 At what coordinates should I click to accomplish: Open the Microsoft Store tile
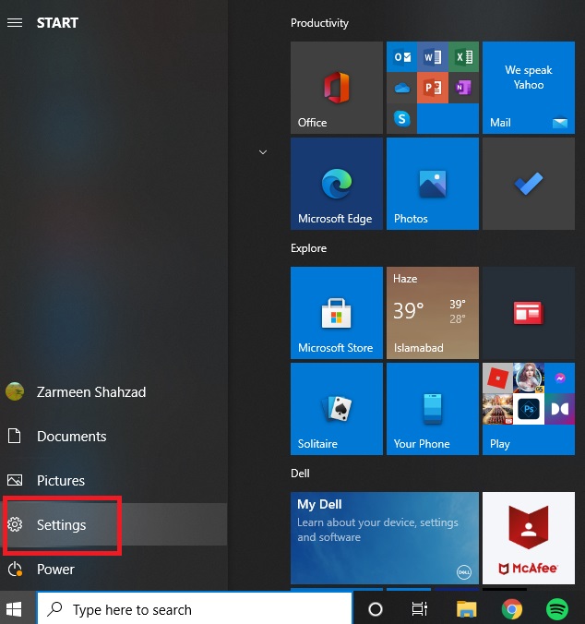337,313
